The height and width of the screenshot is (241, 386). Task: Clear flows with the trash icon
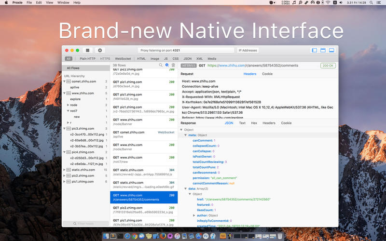[173, 65]
